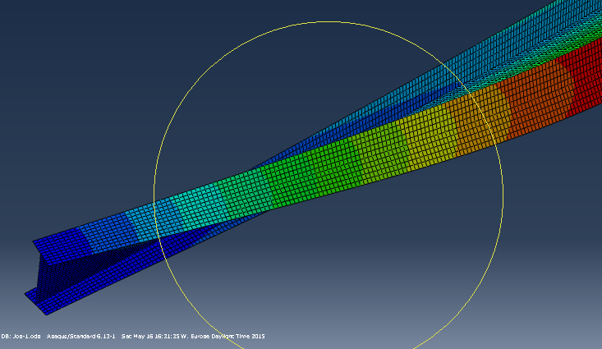Click the top of the yellow rotation circle
This screenshot has height=349, width=602.
329,22
